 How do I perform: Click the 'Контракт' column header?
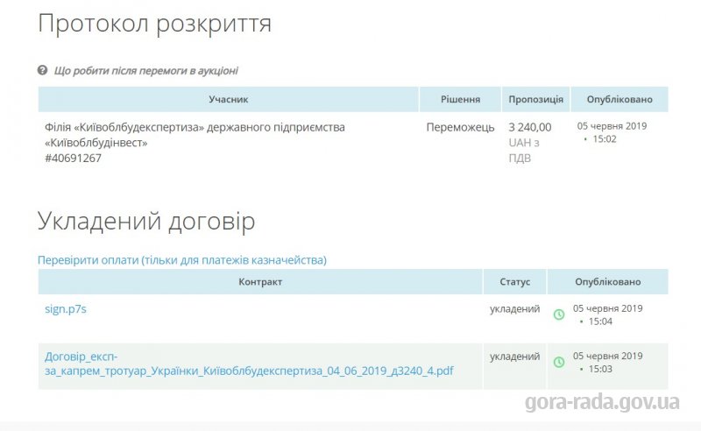[260, 282]
